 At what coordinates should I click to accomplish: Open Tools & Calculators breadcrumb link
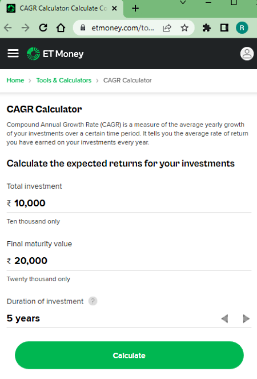click(x=64, y=80)
